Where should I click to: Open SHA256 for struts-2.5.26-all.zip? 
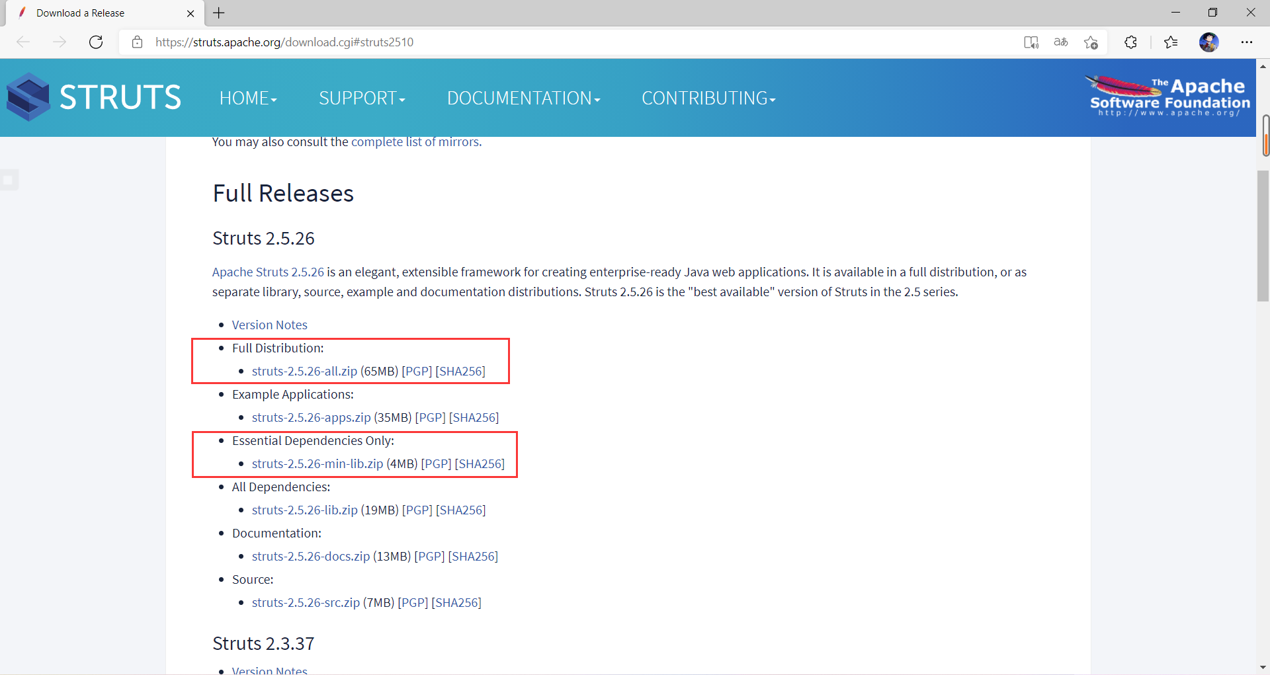point(460,371)
